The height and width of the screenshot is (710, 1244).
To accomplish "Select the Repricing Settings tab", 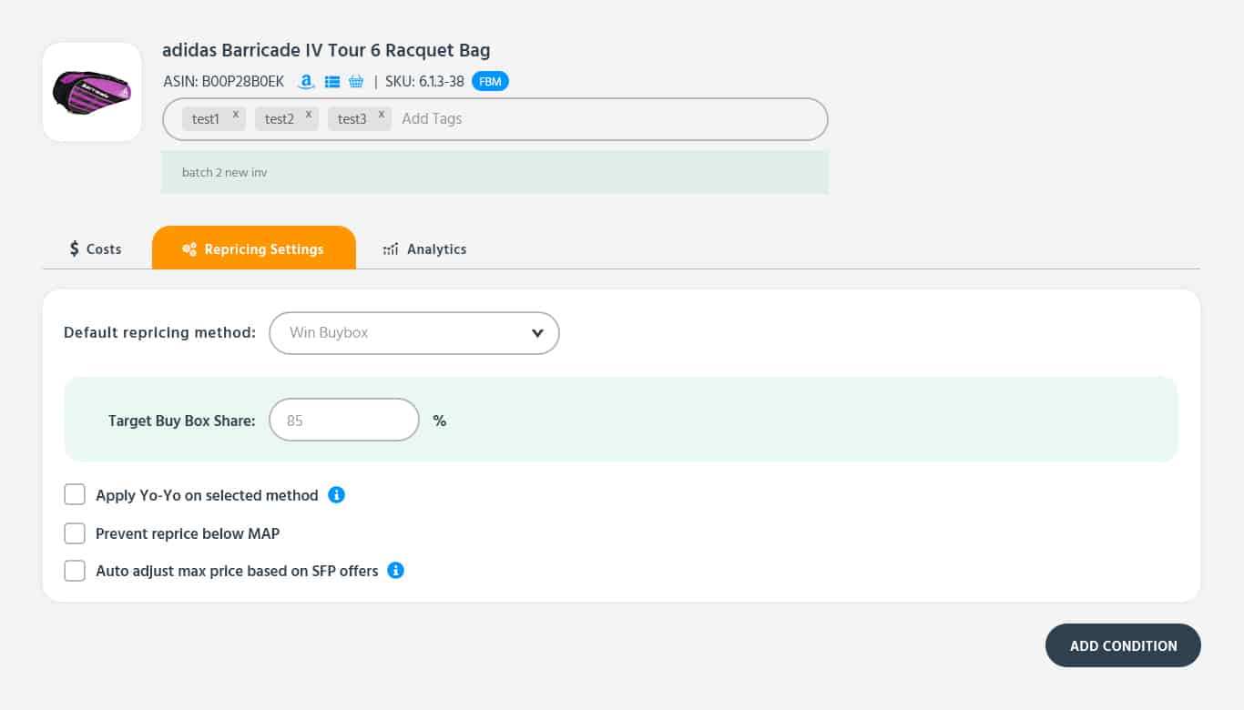I will 254,248.
